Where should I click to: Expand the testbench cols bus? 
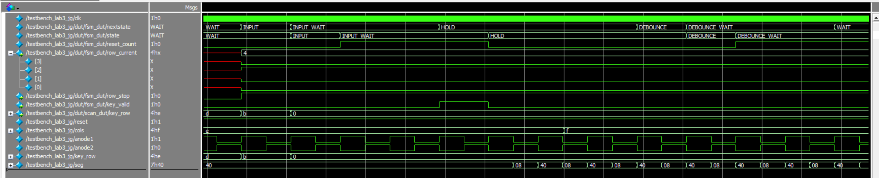(10, 131)
